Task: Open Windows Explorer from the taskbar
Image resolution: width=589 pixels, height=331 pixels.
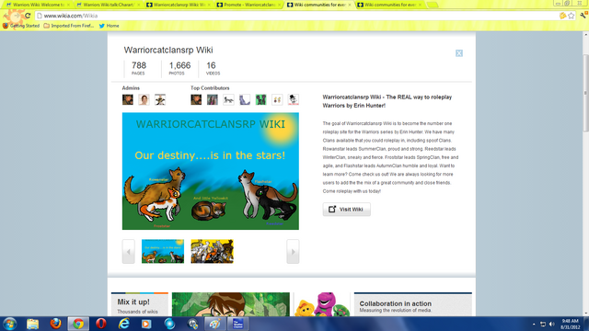Action: click(33, 324)
